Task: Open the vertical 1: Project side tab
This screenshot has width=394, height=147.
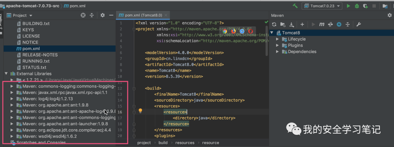Action: pyautogui.click(x=1, y=24)
